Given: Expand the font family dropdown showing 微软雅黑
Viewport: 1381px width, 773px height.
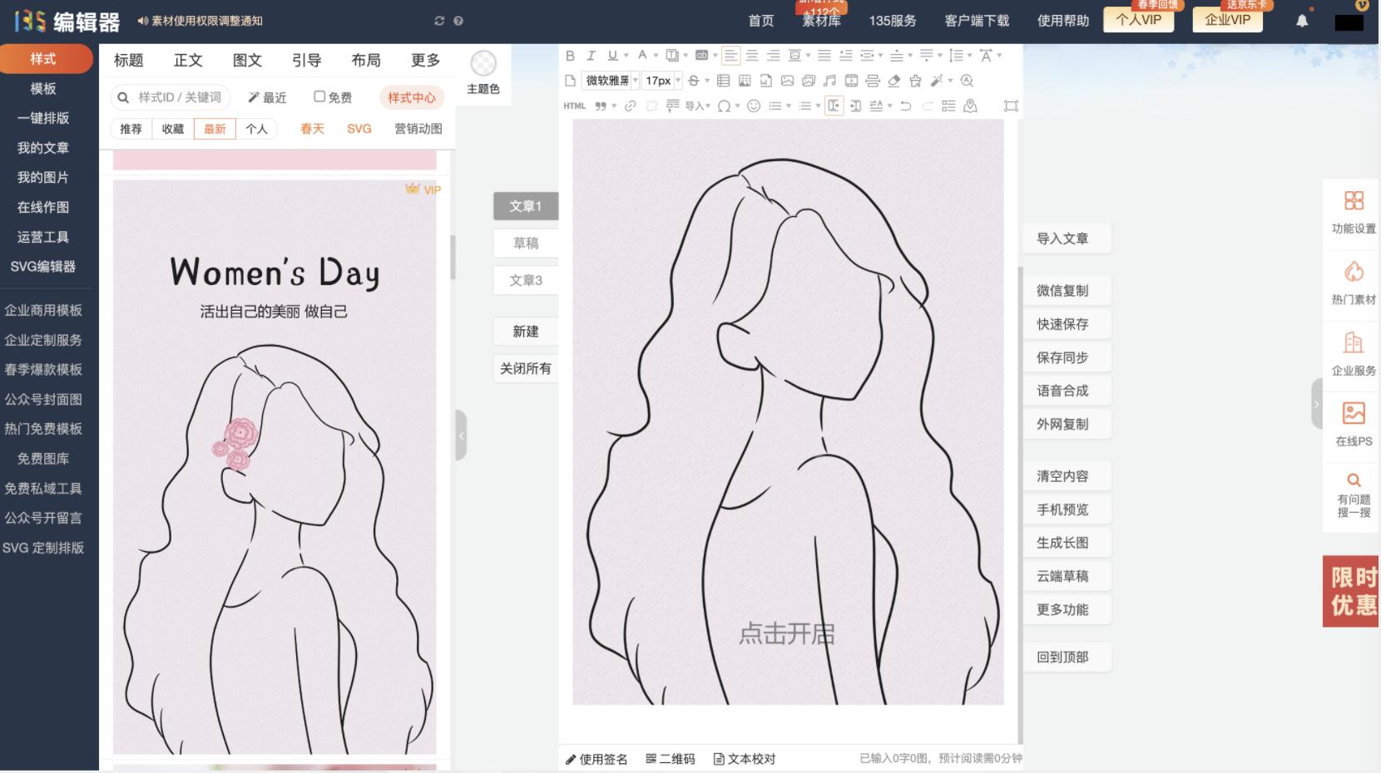Looking at the screenshot, I should click(635, 81).
